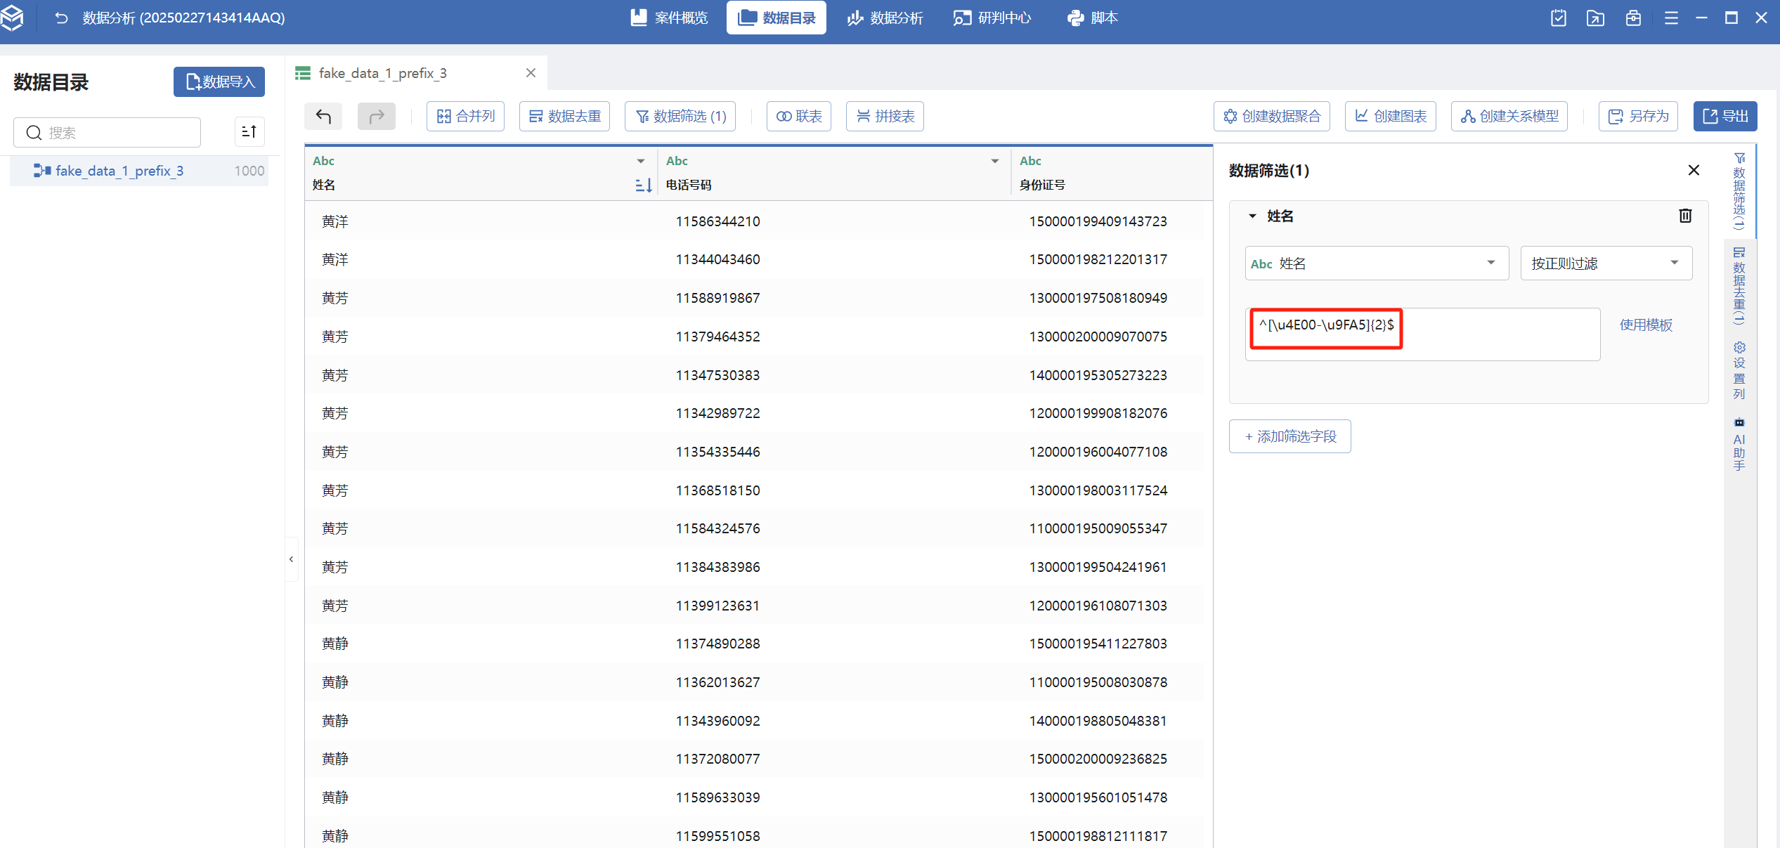Click the back arrow in title bar
The image size is (1780, 848).
[x=61, y=18]
